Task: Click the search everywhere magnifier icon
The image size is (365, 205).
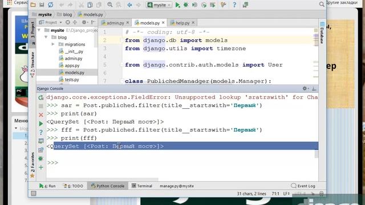Action: tap(322, 4)
